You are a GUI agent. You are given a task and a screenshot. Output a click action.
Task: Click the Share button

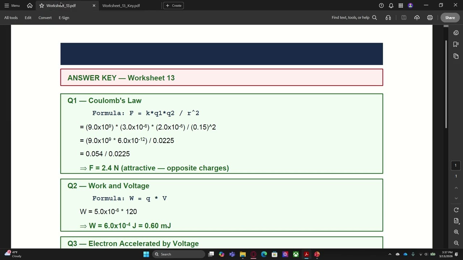[450, 18]
